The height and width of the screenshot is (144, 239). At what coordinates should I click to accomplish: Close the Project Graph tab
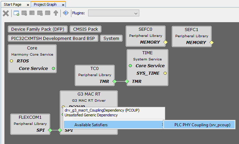(63, 5)
